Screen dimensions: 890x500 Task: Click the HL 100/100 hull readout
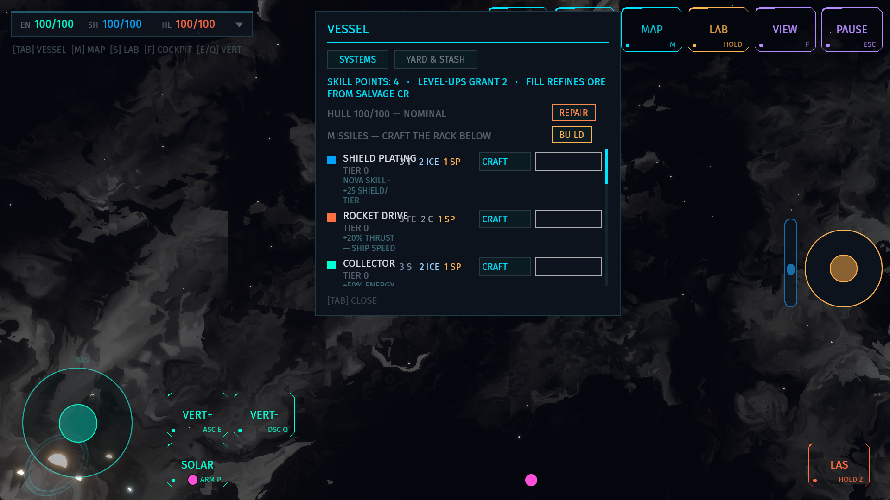coord(188,24)
